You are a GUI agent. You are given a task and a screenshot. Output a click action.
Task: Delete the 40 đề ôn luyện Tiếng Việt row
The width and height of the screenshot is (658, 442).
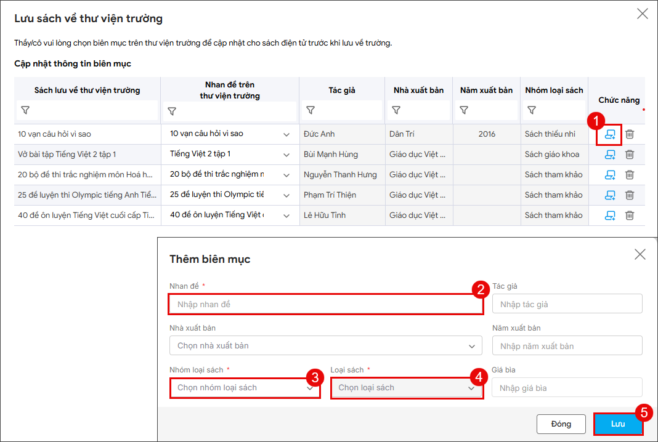[630, 215]
